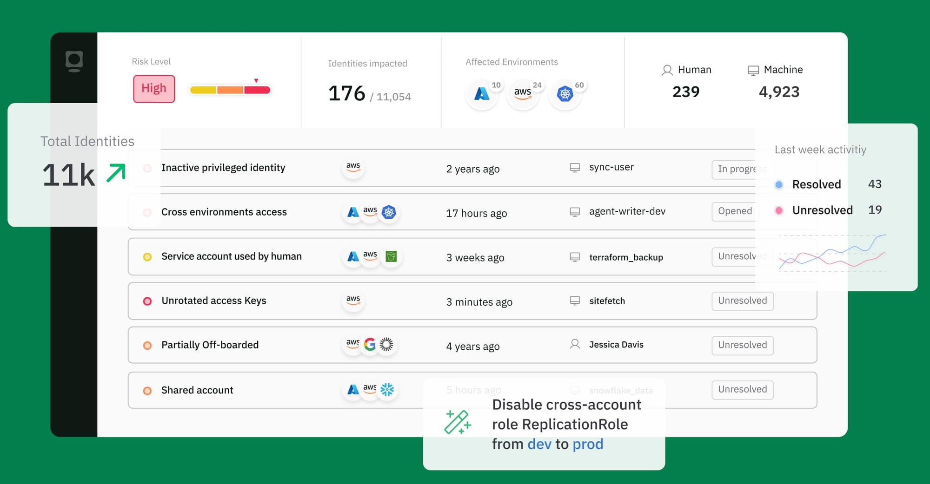
Task: Click the agent-writer-dev identity name
Action: coord(627,211)
